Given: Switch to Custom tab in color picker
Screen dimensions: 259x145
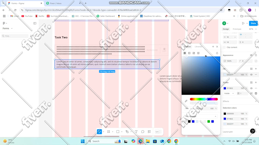Looking at the screenshot, I should [x=187, y=47].
